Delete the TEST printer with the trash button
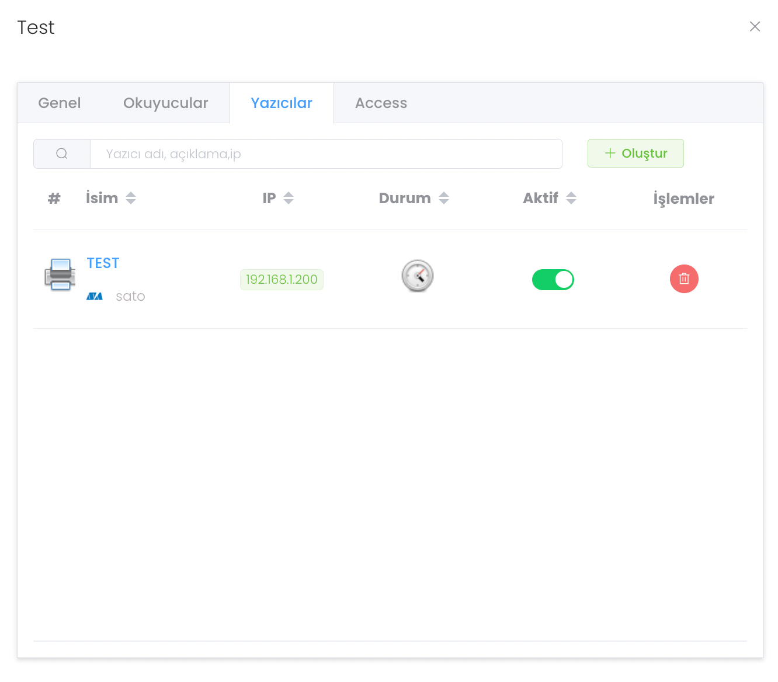The image size is (778, 682). 683,279
